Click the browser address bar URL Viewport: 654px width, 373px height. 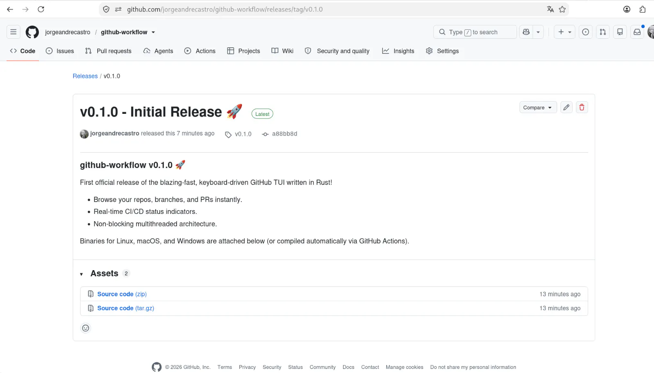[x=224, y=9]
